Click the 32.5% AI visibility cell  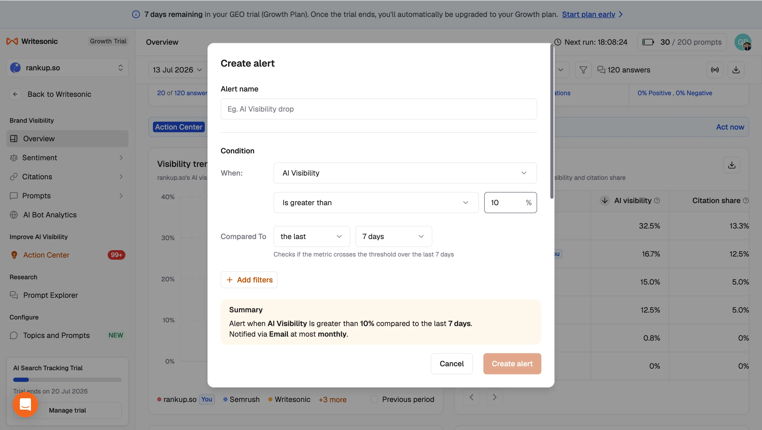[649, 226]
